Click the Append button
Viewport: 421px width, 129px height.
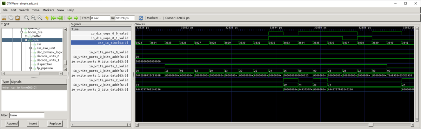pos(12,123)
